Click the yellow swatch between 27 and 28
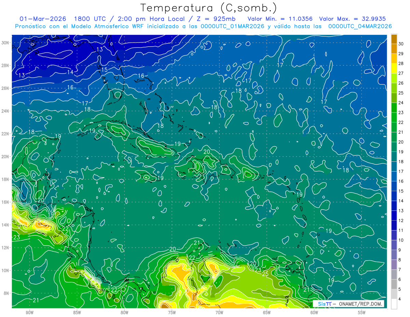This screenshot has width=410, height=317. 394,69
